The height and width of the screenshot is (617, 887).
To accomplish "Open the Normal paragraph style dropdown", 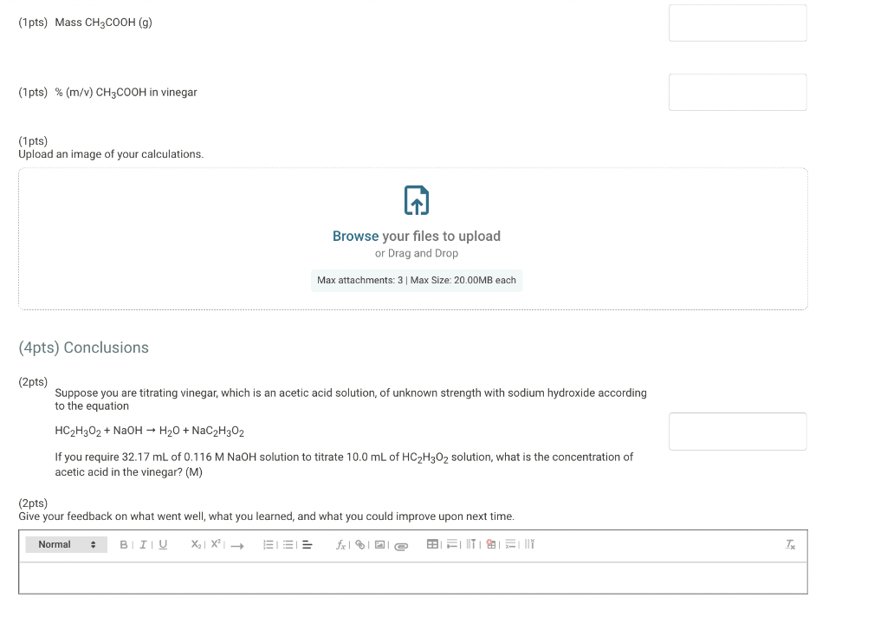I will (66, 544).
